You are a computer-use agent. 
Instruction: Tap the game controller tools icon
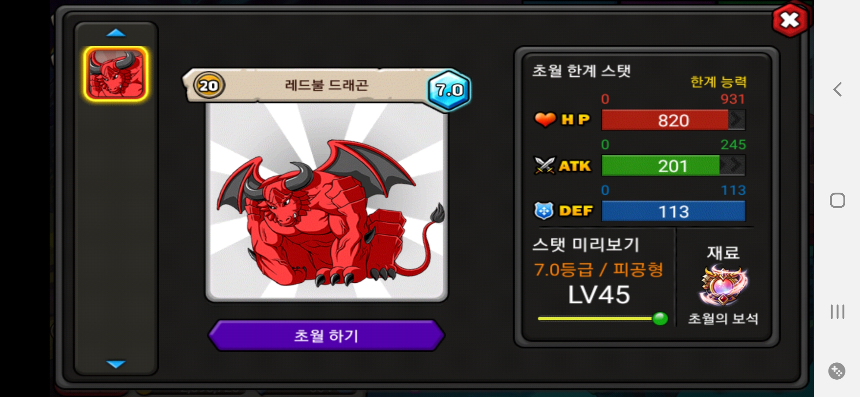point(837,371)
